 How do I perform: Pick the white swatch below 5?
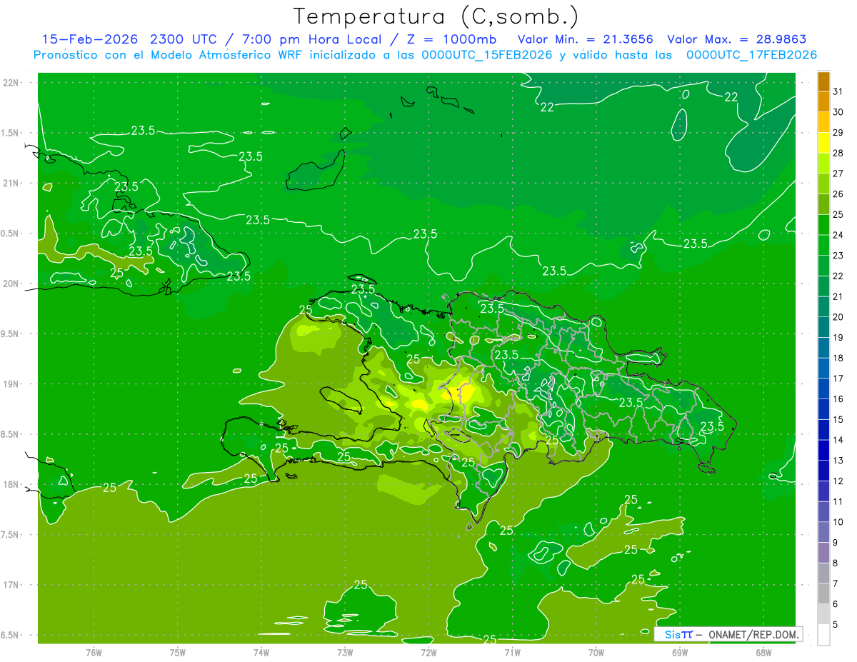tap(823, 635)
